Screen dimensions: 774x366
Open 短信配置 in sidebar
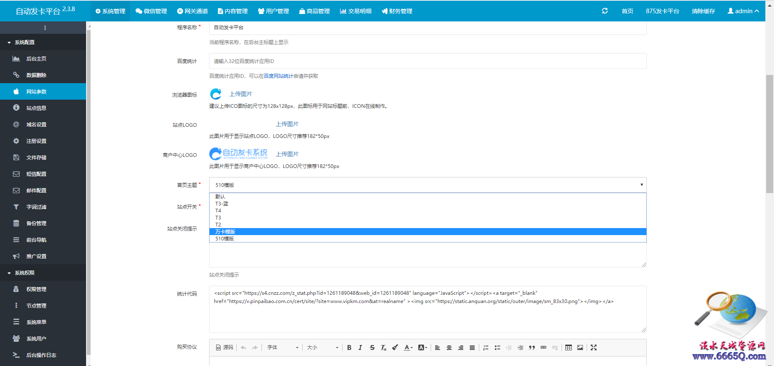pyautogui.click(x=43, y=174)
